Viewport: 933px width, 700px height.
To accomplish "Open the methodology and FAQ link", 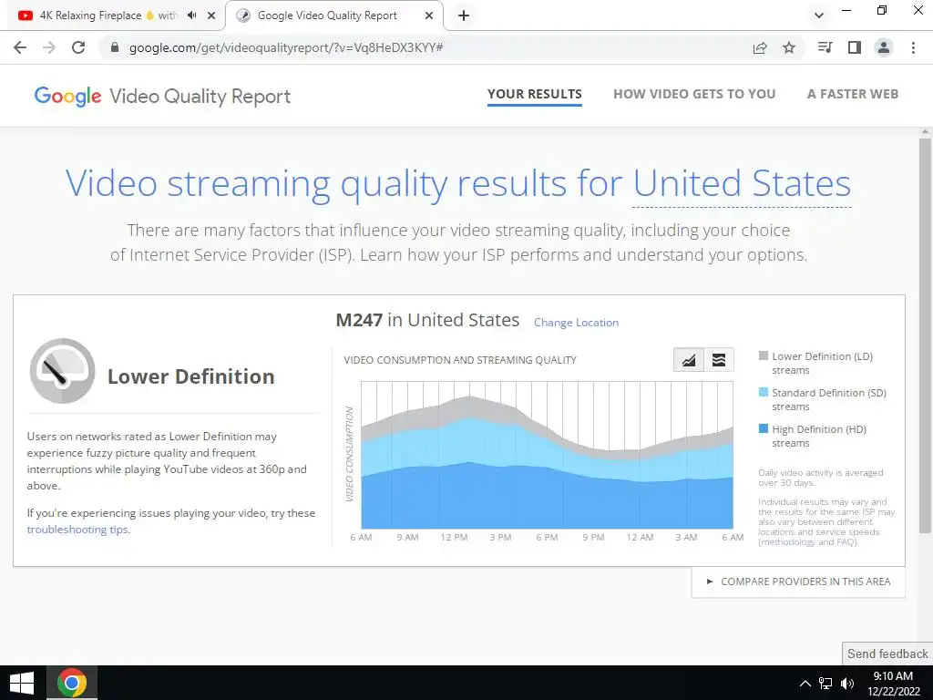I will pos(807,542).
